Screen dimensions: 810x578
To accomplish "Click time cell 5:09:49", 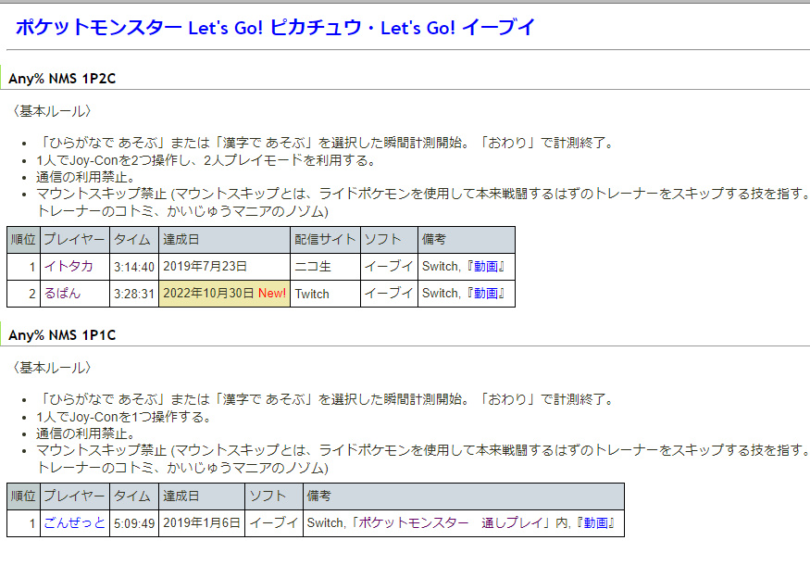I will point(134,523).
